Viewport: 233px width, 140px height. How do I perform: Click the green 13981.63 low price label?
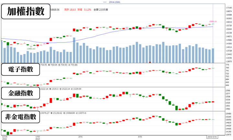click(31, 49)
